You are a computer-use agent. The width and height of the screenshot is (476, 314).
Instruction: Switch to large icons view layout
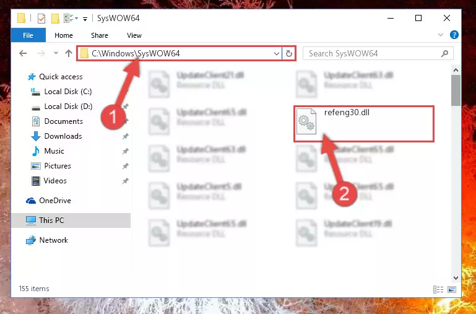tap(452, 289)
